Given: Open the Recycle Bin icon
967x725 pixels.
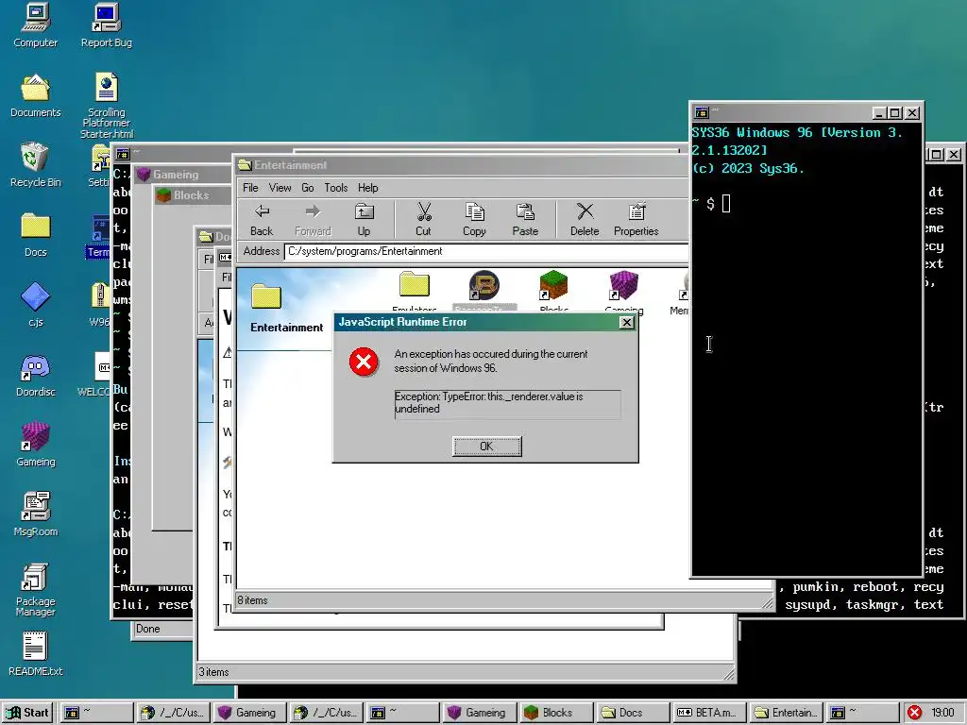Looking at the screenshot, I should 35,165.
